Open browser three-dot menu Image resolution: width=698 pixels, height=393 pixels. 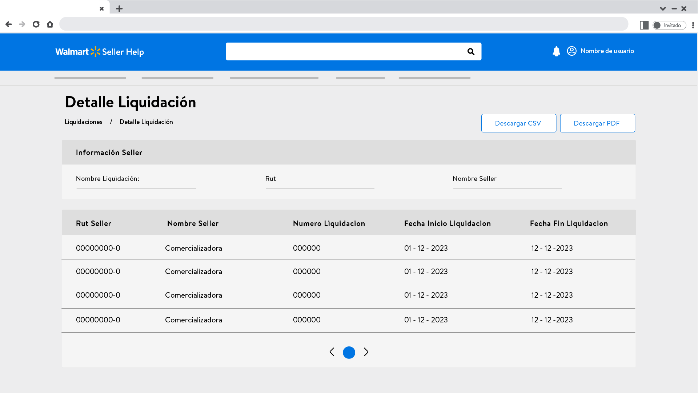coord(693,25)
